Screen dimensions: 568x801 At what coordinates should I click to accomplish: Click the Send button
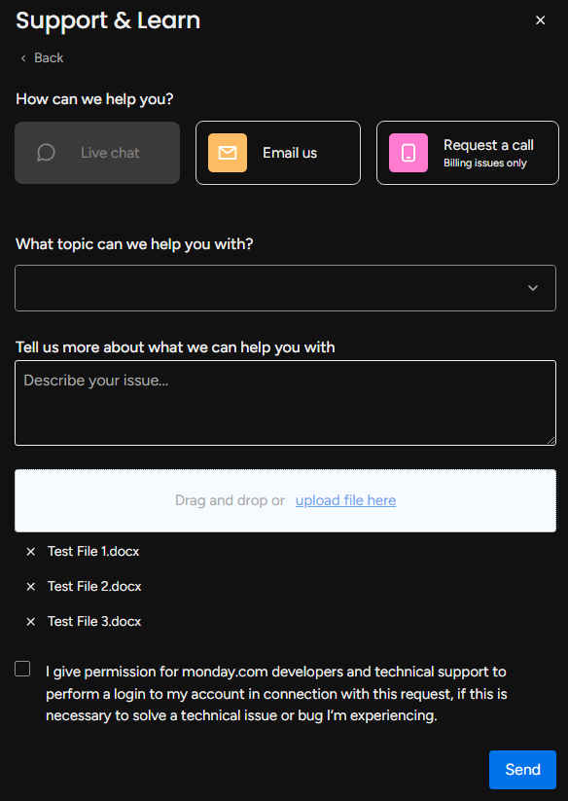(x=522, y=770)
